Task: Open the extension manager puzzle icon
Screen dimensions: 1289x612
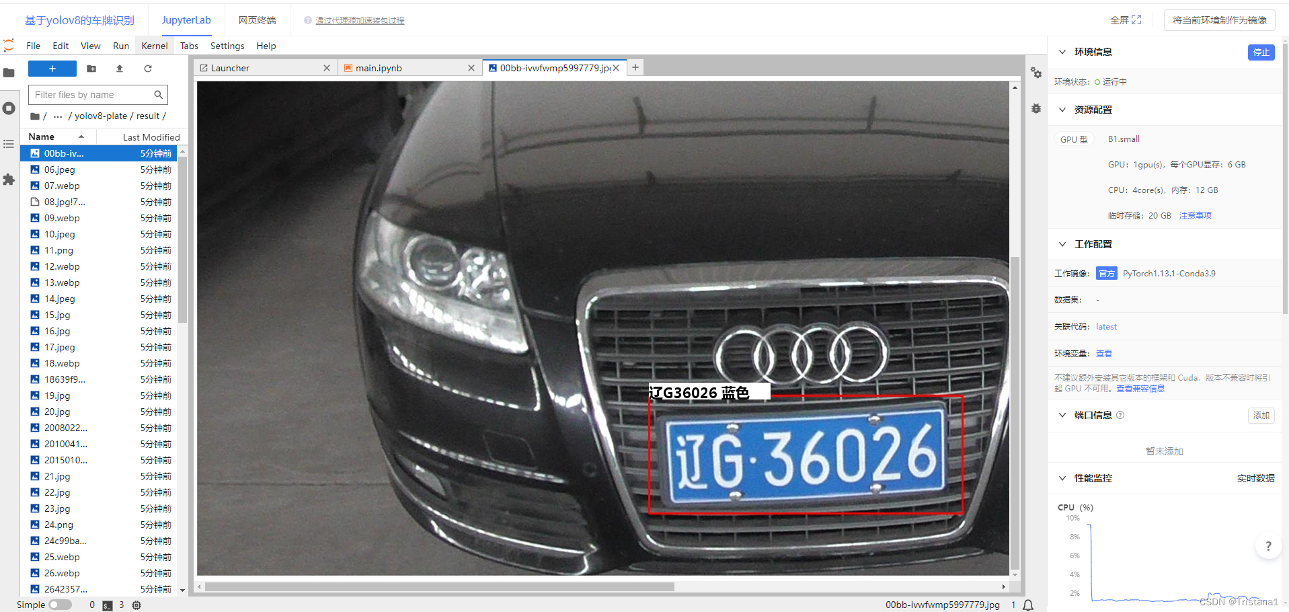Action: 9,180
